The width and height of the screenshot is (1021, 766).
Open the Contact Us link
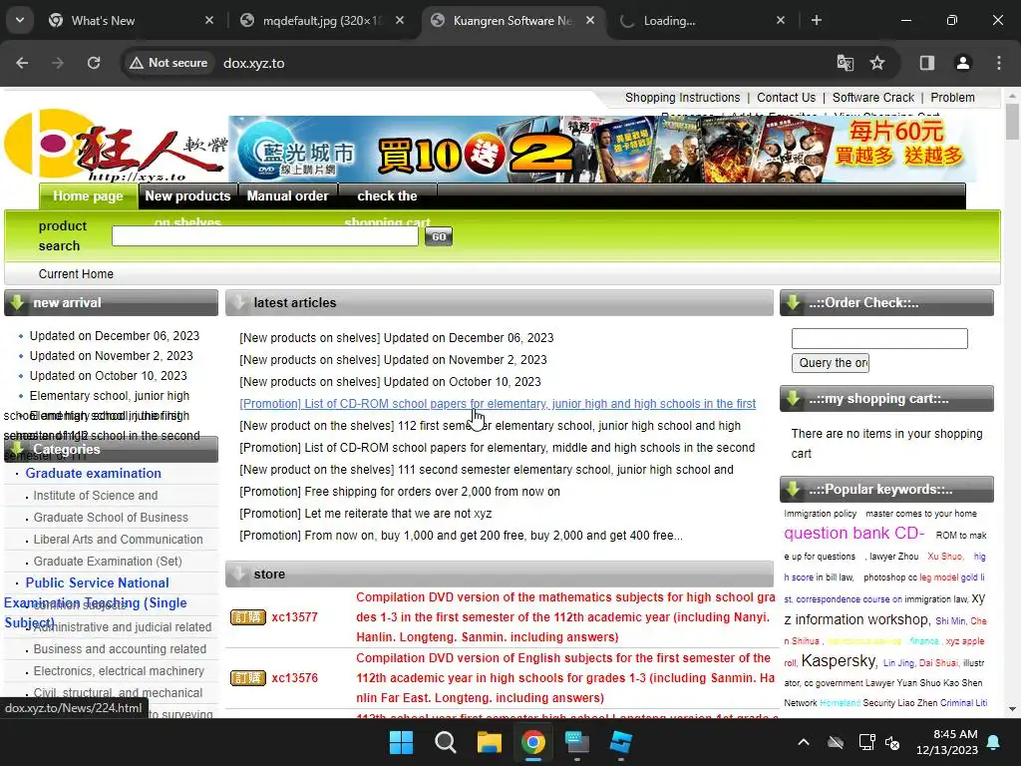(786, 98)
